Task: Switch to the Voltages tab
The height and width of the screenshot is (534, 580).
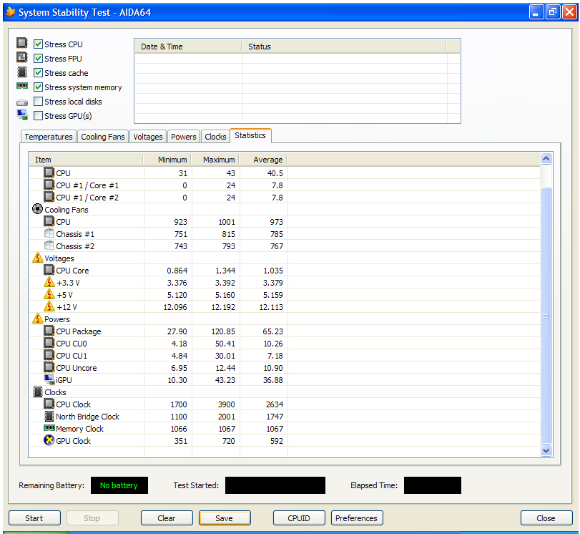Action: tap(148, 137)
